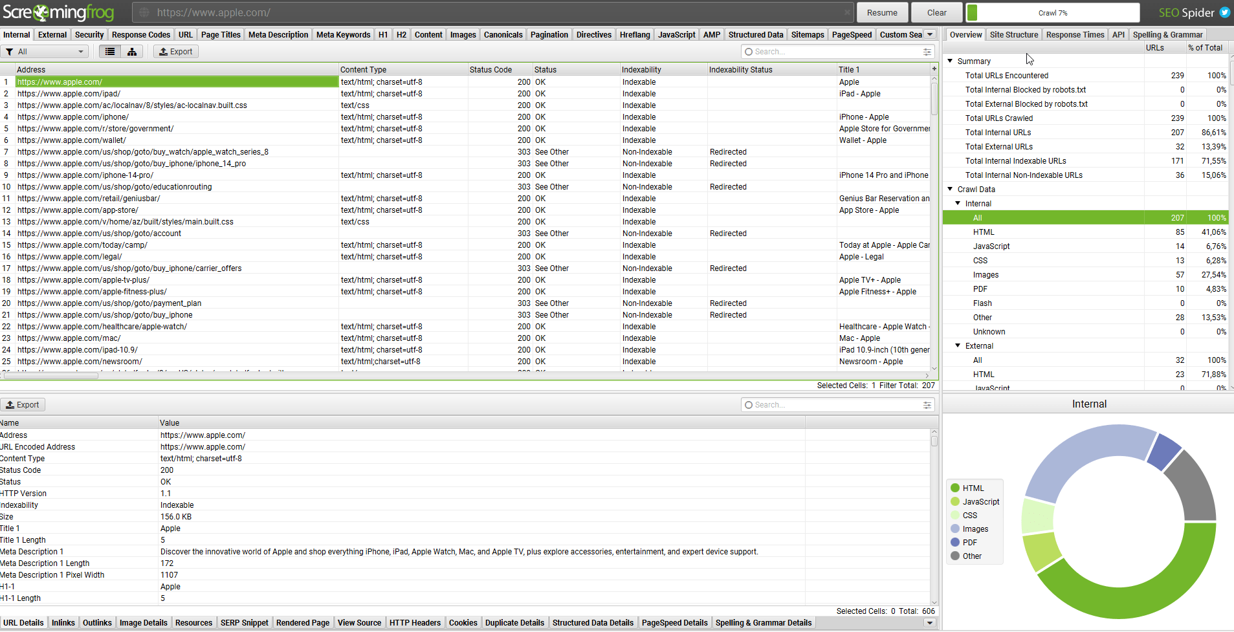Collapse the Crawl Data tree node
Viewport: 1234px width, 632px height.
pyautogui.click(x=950, y=189)
